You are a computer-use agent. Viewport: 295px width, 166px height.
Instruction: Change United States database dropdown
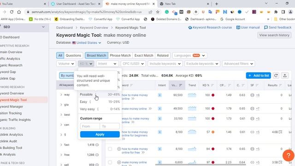point(87,43)
